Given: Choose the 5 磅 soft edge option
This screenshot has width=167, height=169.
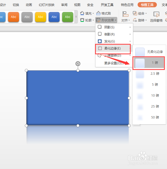Looking at the screenshot, I should [149, 85].
